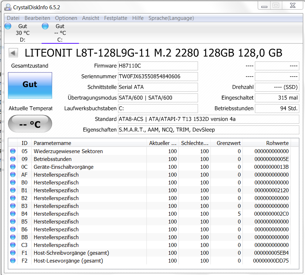Click status orb for Betriebsstunden attribute row
Image resolution: width=305 pixels, height=275 pixels.
point(13,159)
